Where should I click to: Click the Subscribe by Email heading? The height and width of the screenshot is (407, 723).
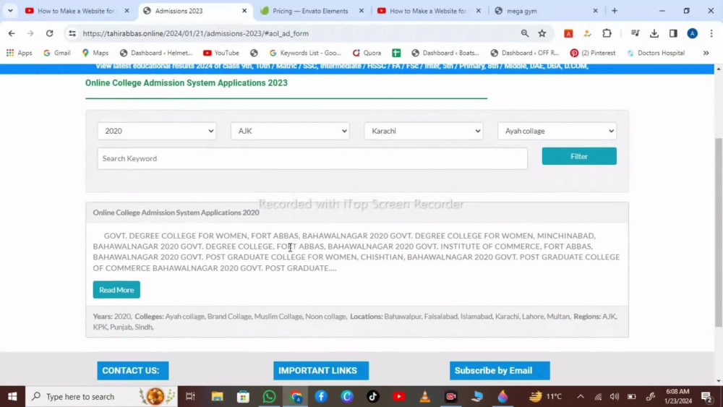click(500, 371)
